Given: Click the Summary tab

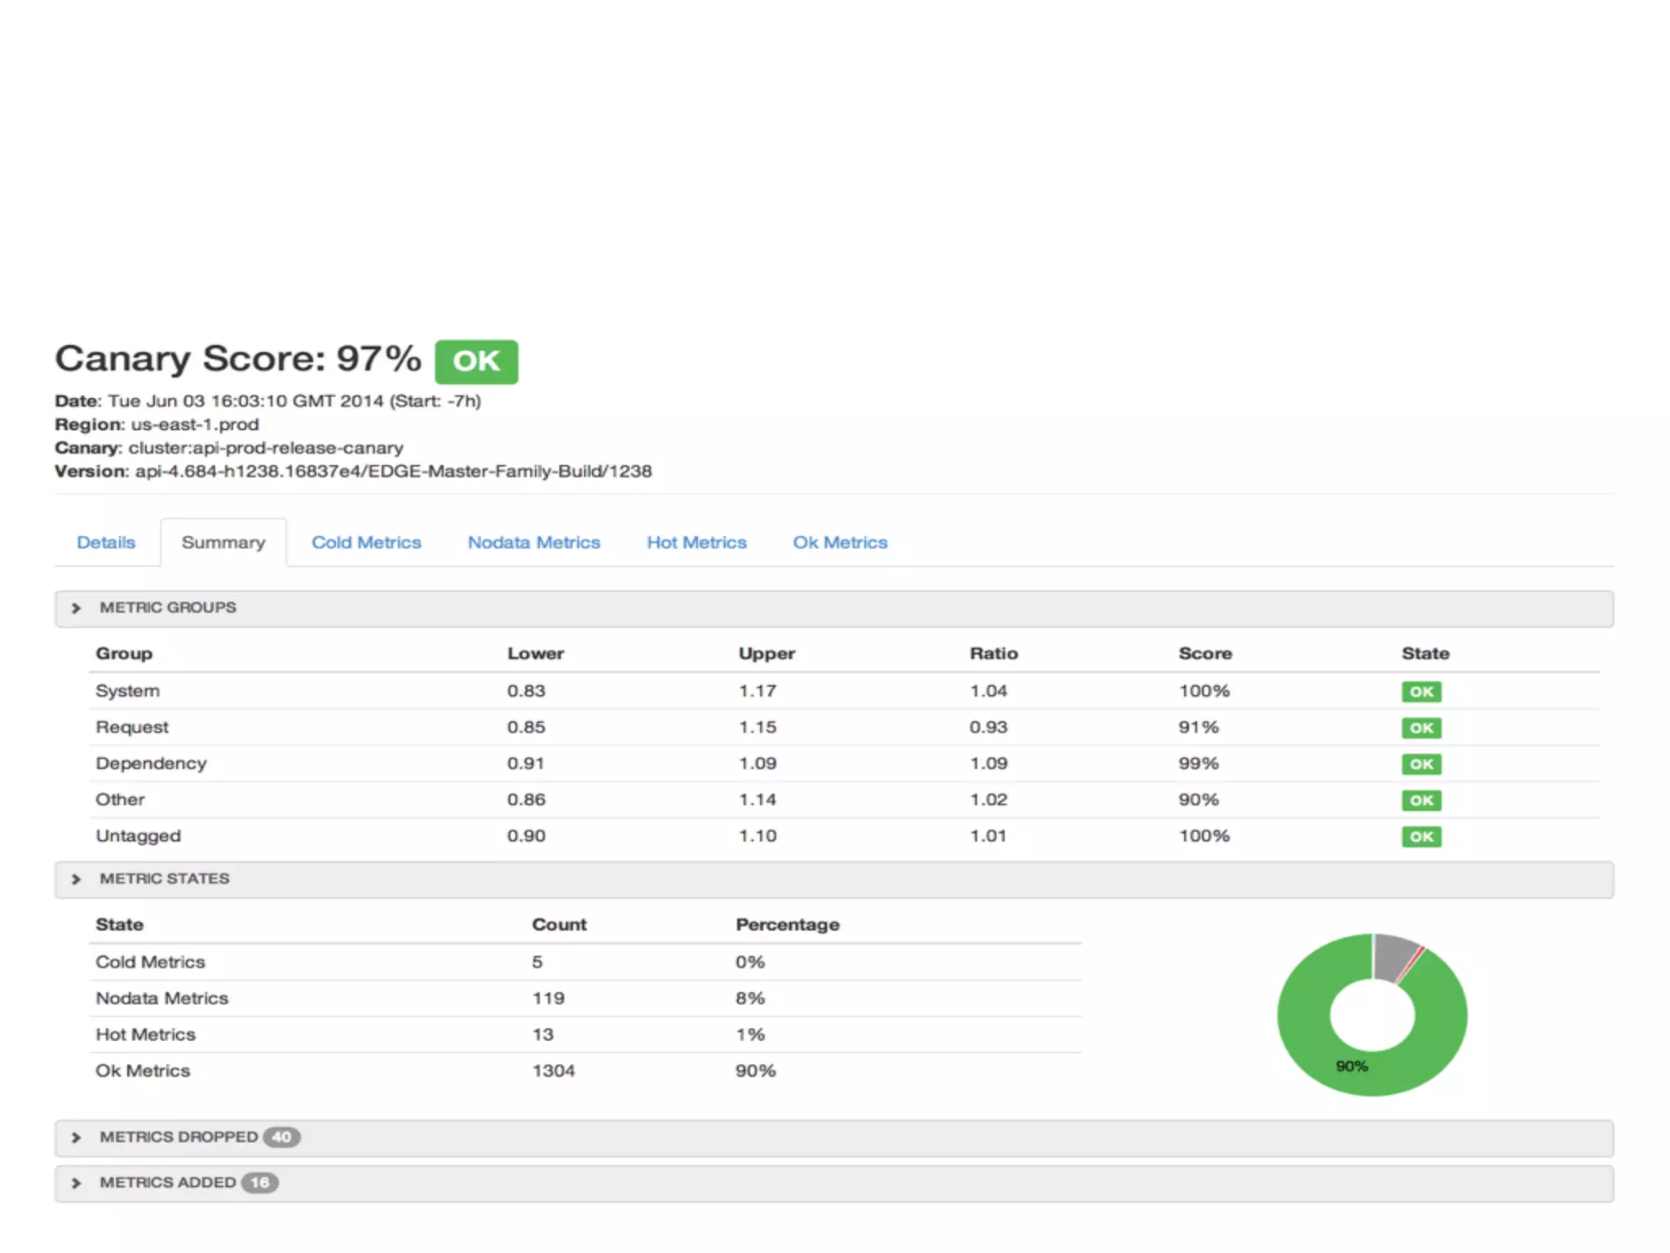Looking at the screenshot, I should click(223, 542).
